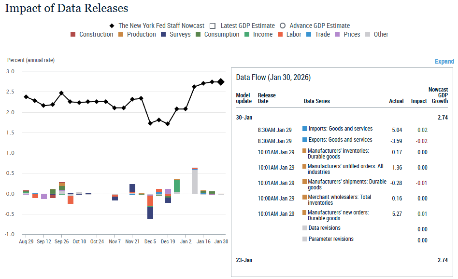Expand the 23-Jan model update row

pyautogui.click(x=244, y=260)
